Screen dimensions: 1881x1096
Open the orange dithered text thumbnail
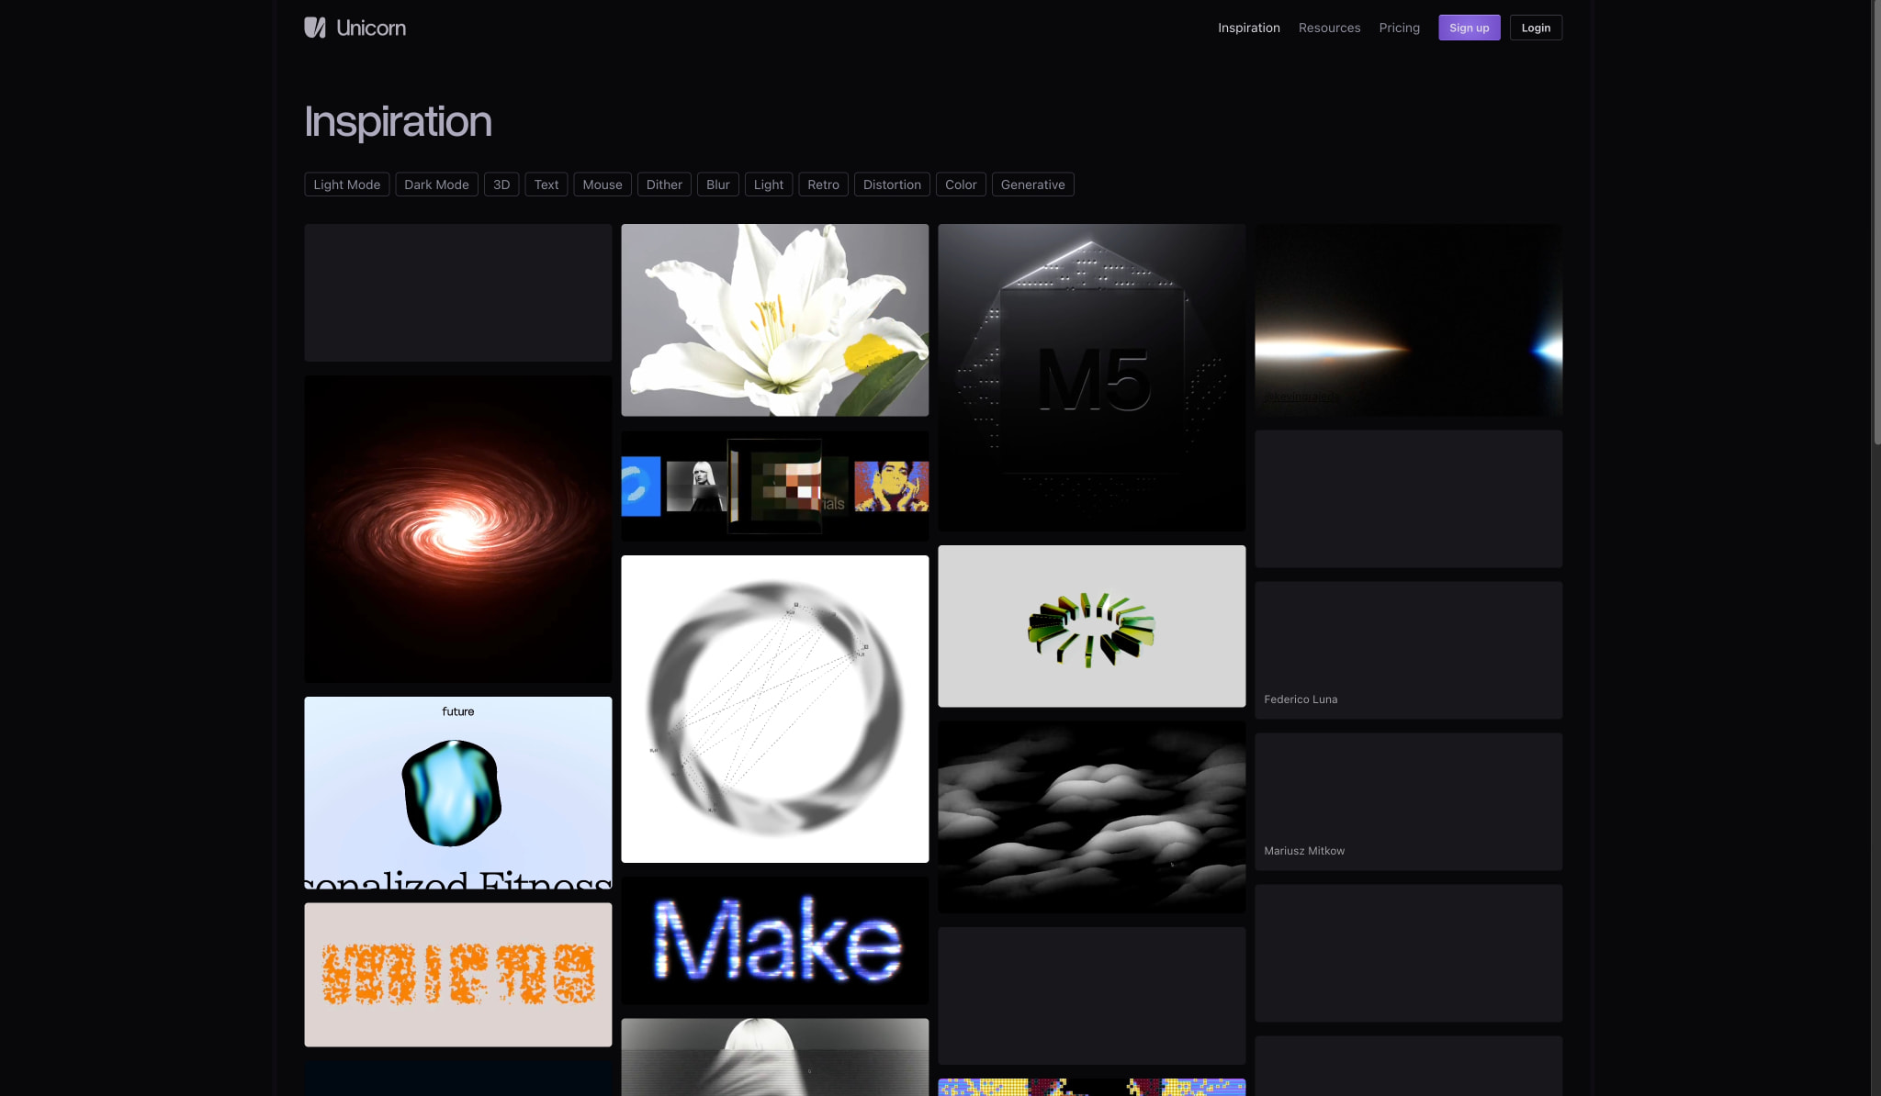point(457,975)
